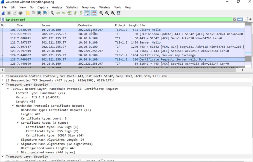
Task: Go back in packet history
Action: click(58, 13)
